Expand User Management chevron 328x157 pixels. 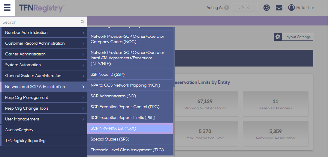click(x=83, y=119)
